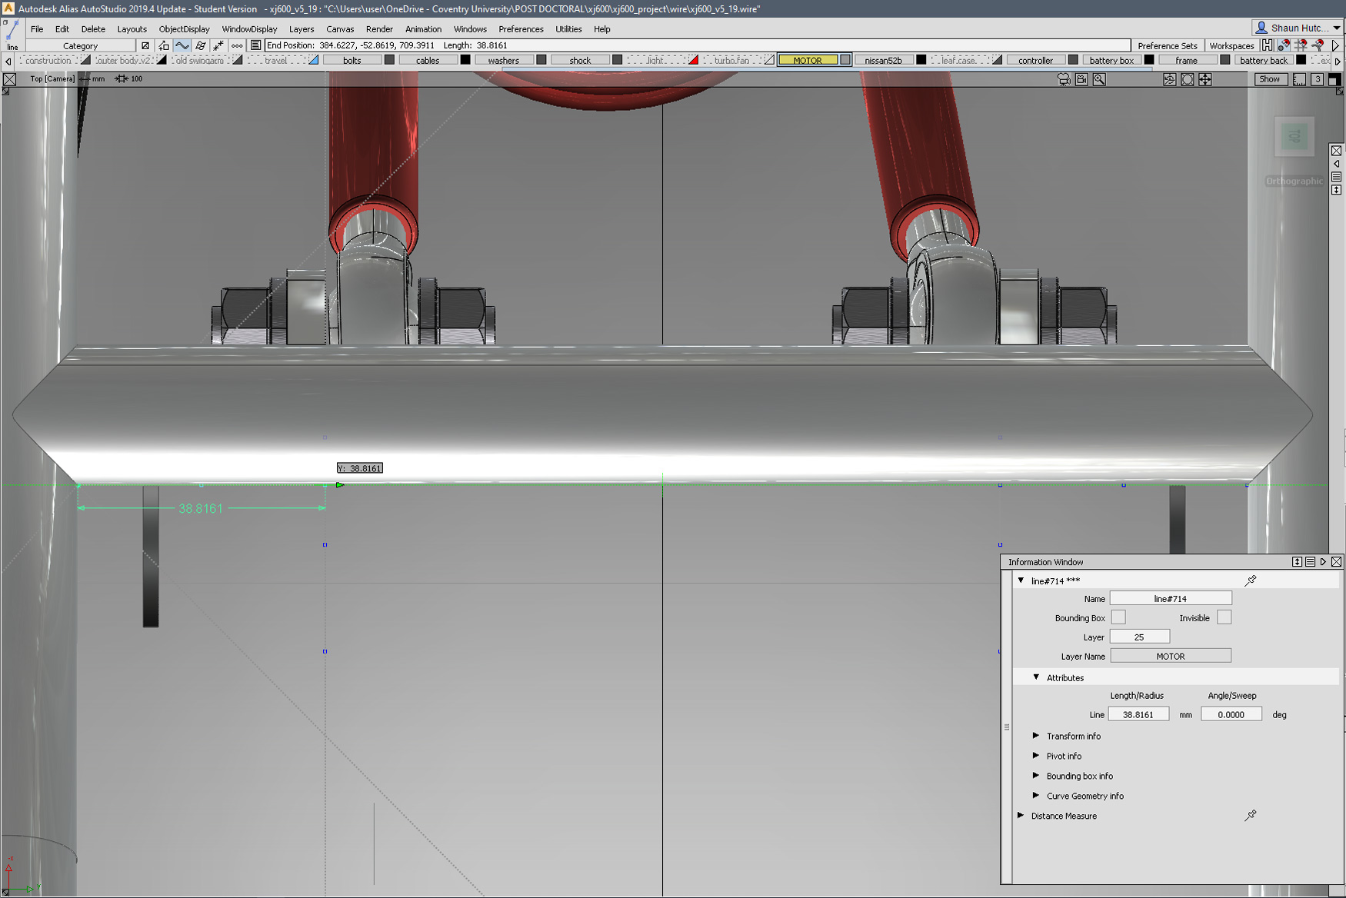Select the line tool icon at top-left
This screenshot has width=1346, height=898.
click(x=12, y=34)
